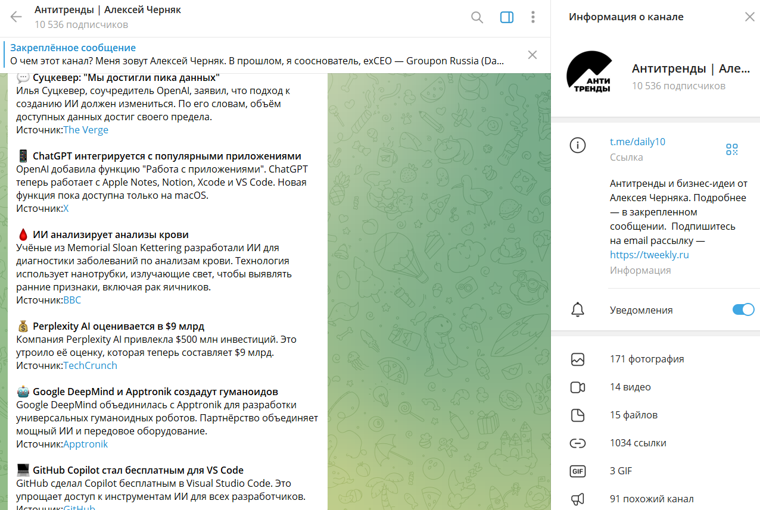
Task: Open the photos icon for 171 фотография
Action: click(x=577, y=359)
